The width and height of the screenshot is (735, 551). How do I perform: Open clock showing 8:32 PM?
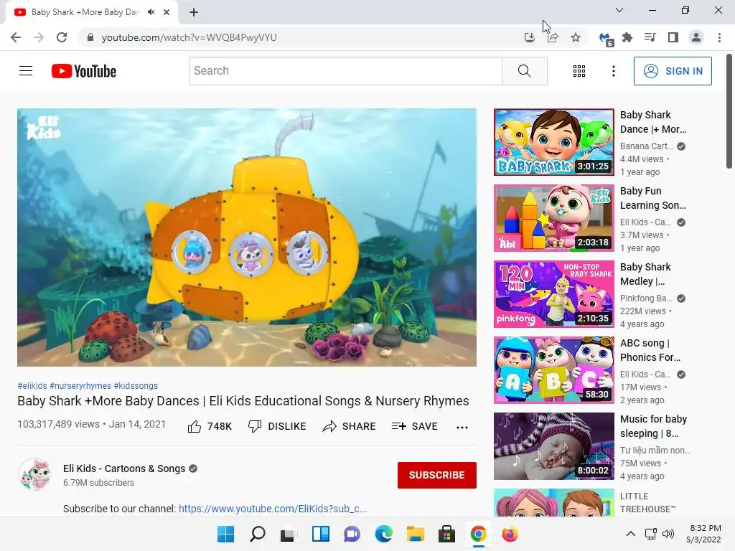click(x=704, y=534)
